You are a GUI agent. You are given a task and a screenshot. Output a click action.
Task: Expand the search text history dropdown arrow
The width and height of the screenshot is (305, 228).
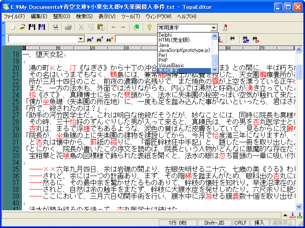pyautogui.click(x=81, y=39)
